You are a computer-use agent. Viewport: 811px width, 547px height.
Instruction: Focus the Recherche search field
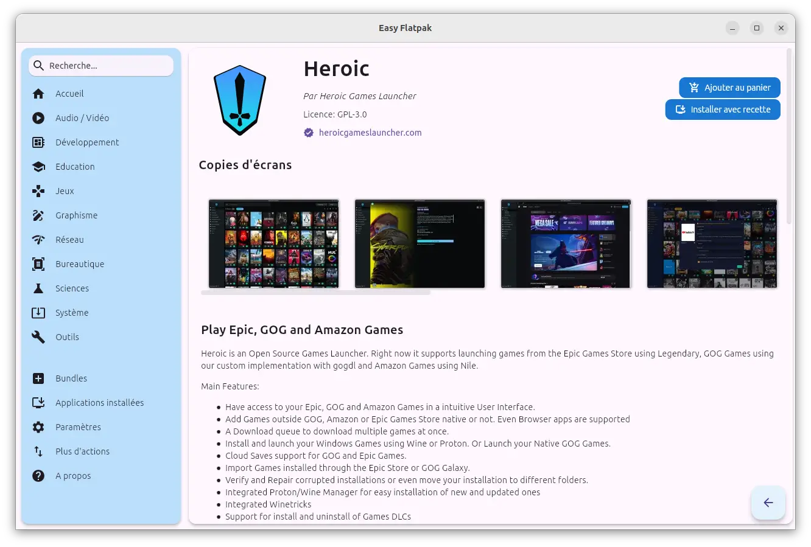pos(101,66)
